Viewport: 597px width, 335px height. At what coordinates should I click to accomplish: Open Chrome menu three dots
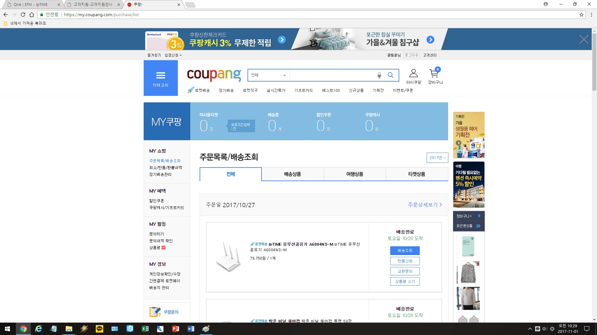click(x=591, y=15)
